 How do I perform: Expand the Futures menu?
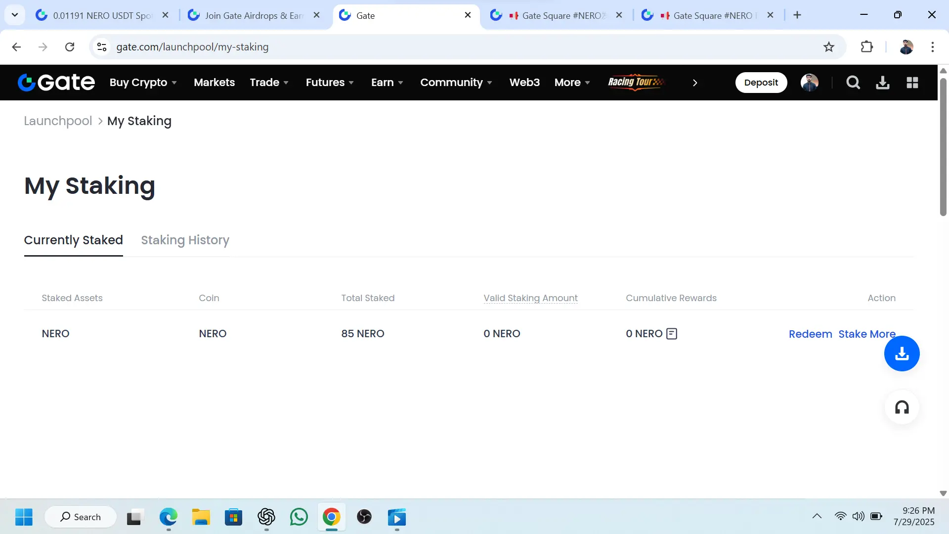[x=330, y=83]
